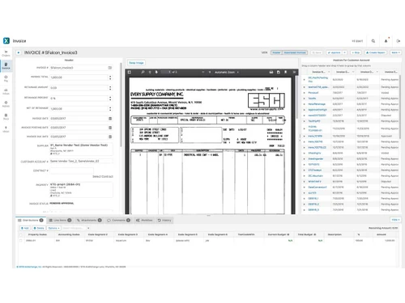Switch to the History tab
This screenshot has height=303, width=405.
click(164, 221)
